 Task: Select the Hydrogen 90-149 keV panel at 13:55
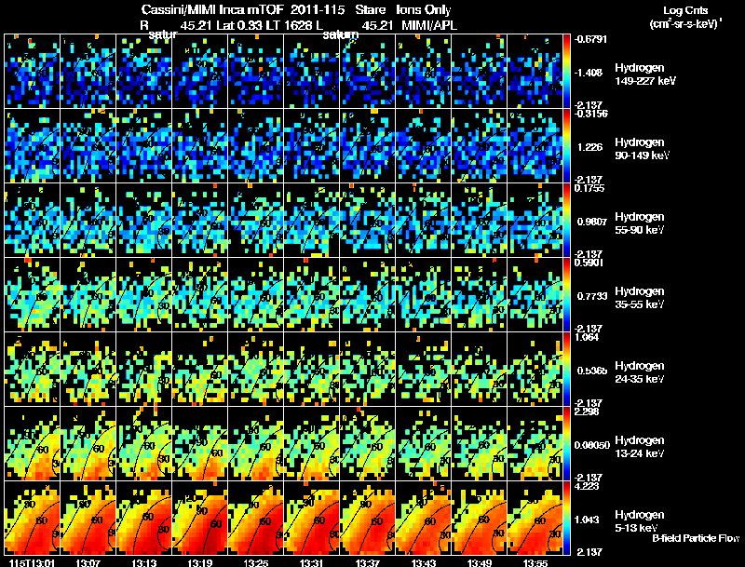pos(535,145)
